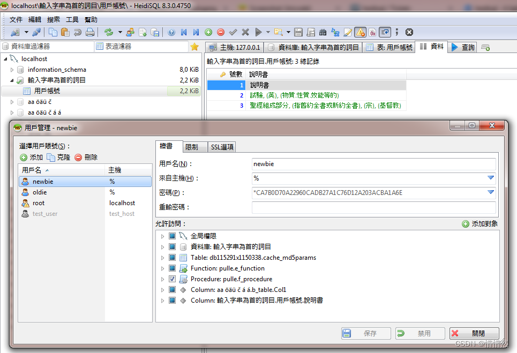Click the replace text icon
This screenshot has width=517, height=353.
coord(335,32)
